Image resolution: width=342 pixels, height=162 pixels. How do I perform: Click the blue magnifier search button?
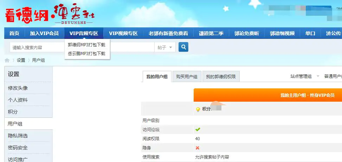tap(183, 47)
